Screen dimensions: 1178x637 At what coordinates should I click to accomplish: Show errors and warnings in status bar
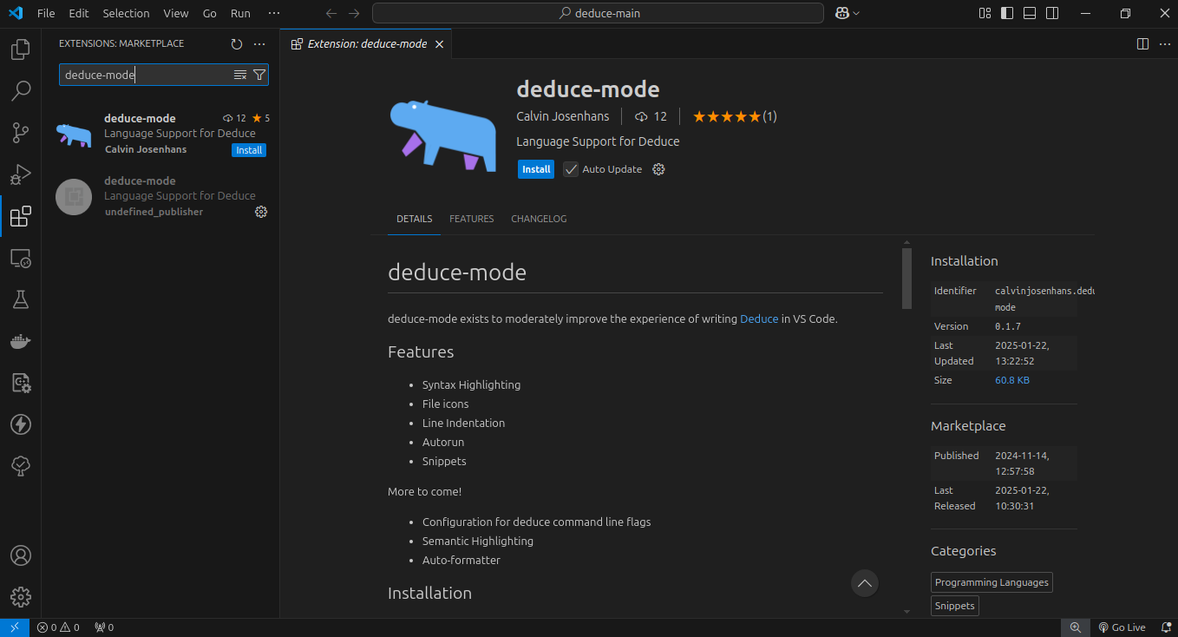click(58, 627)
